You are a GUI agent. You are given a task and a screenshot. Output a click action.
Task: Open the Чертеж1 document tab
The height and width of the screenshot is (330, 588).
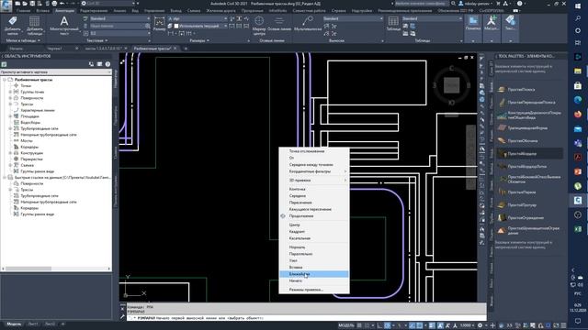click(55, 49)
